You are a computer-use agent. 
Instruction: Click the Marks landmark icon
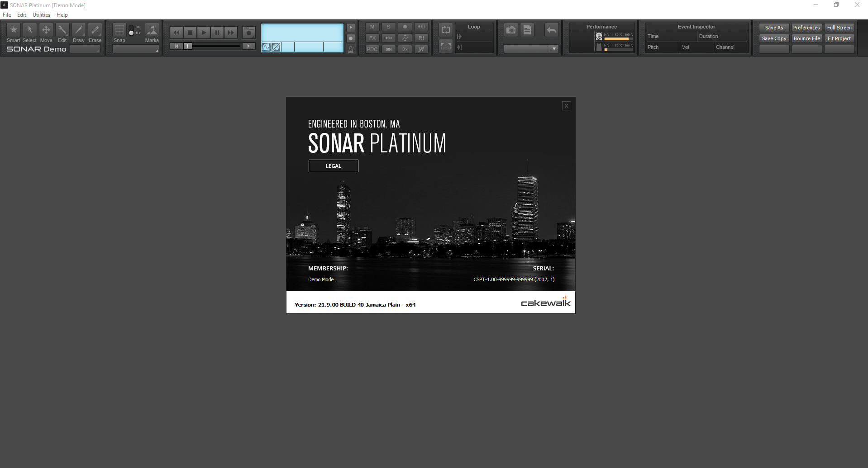152,30
